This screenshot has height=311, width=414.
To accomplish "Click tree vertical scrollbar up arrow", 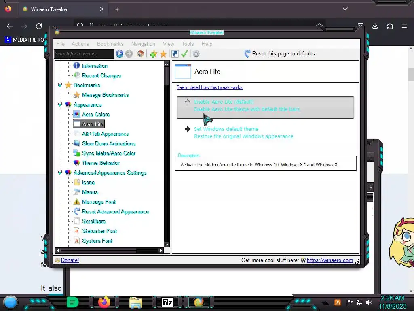I will (x=167, y=64).
